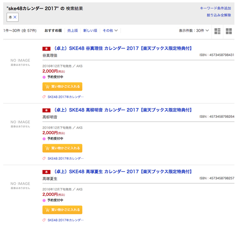The width and height of the screenshot is (236, 225).
Task: Open SKE48 2017年カレンダー tag under 高塚夏生 item
Action: (x=66, y=220)
